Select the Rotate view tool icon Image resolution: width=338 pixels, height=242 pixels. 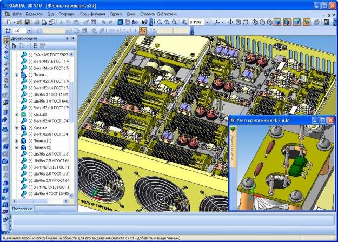(246, 22)
